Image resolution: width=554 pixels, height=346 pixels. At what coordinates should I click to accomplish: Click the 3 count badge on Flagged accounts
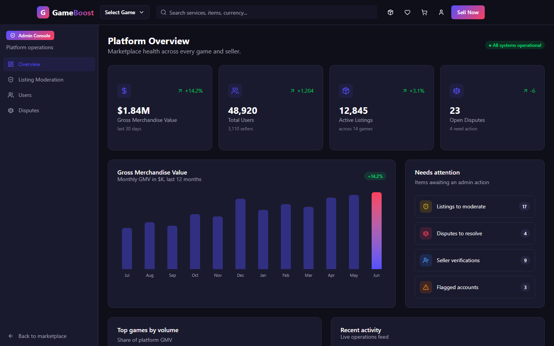click(x=525, y=287)
